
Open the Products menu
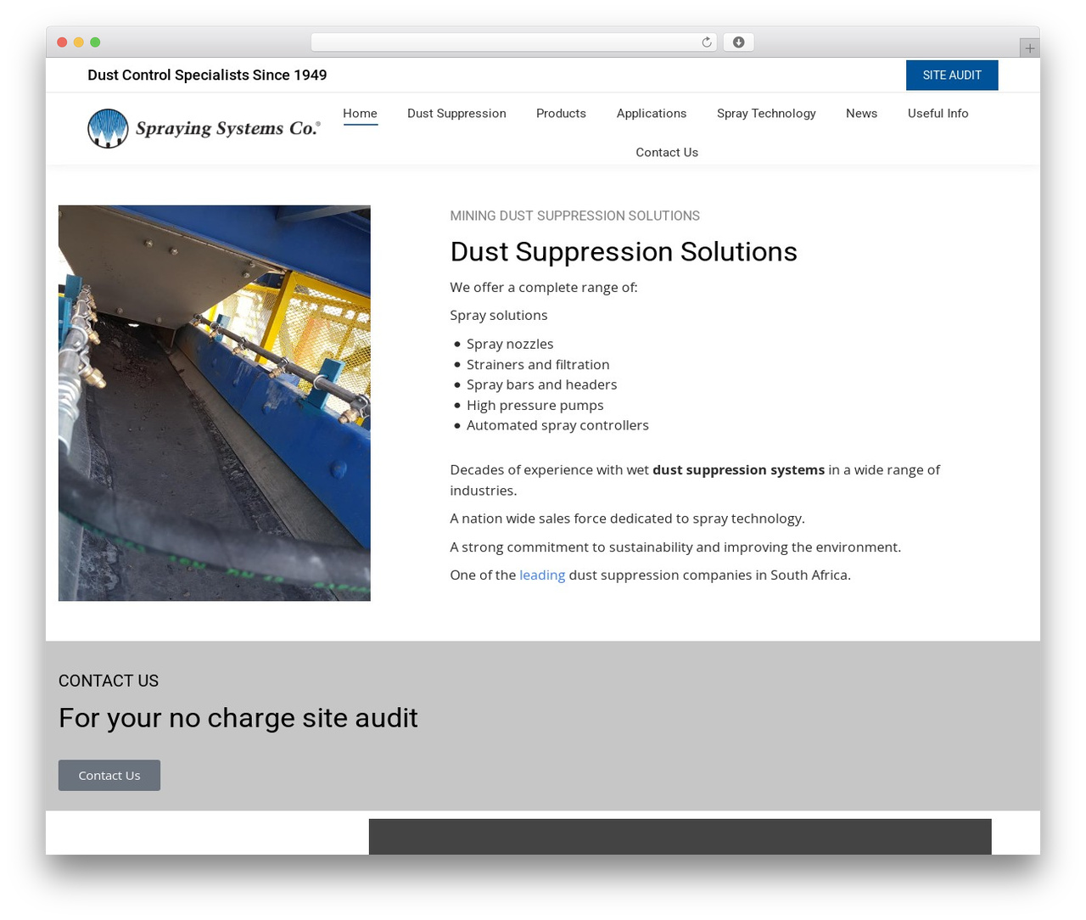[561, 114]
